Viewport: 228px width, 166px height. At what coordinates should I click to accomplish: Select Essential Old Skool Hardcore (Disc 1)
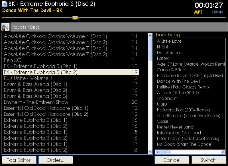[71, 108]
